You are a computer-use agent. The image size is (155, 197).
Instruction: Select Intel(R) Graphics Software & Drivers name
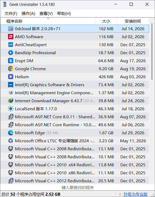pyautogui.click(x=50, y=85)
